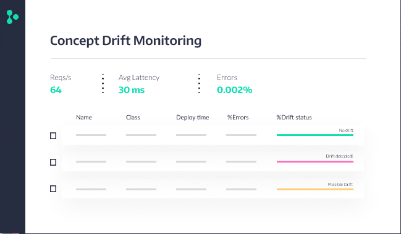Click Name placeholder in No drift row
The width and height of the screenshot is (401, 234).
[x=91, y=135]
